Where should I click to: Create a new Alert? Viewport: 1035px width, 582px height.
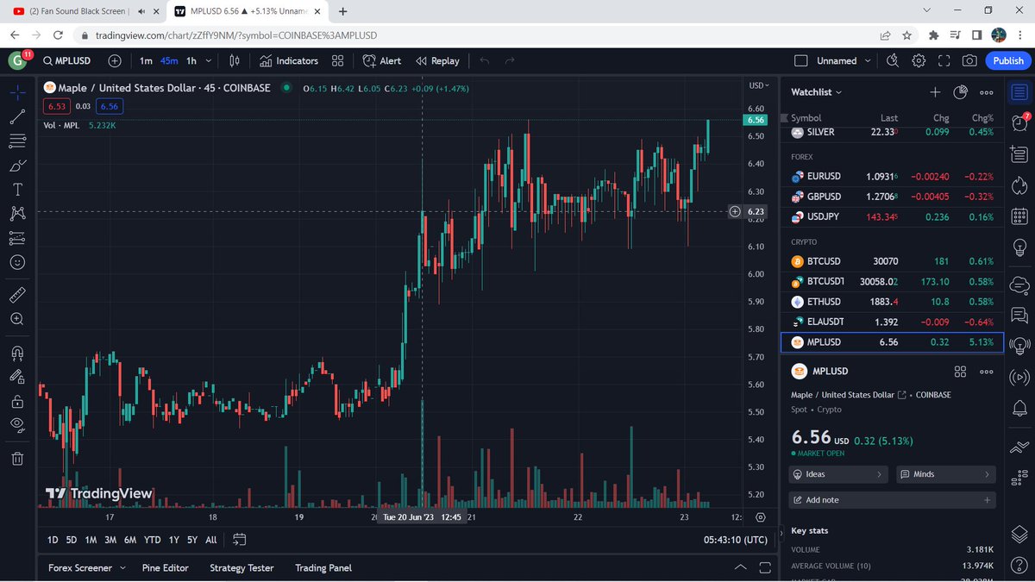point(382,60)
